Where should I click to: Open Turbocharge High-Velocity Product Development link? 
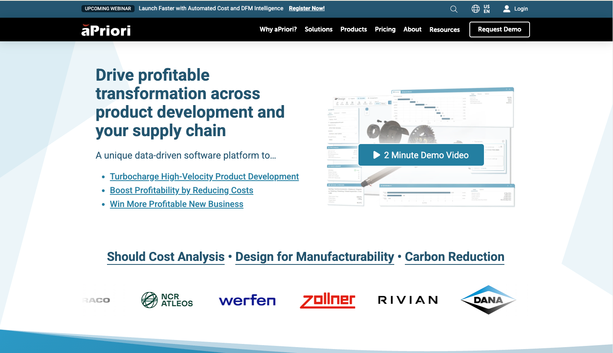(x=204, y=177)
